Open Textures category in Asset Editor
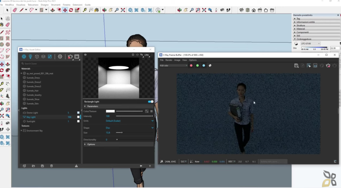 click(x=50, y=56)
